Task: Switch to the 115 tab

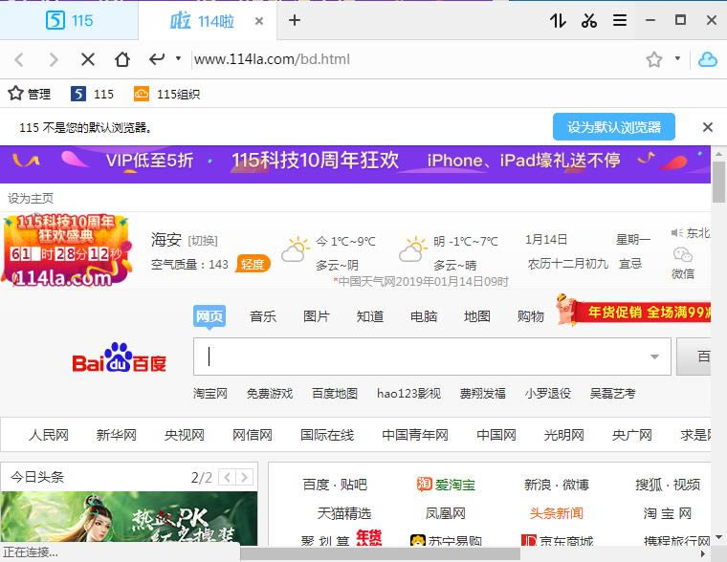Action: point(69,20)
